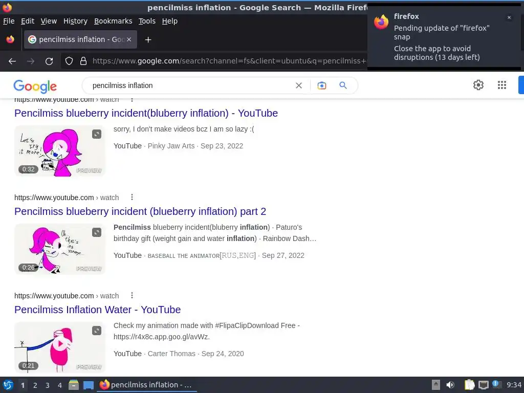Go back to the previous page

pos(12,61)
